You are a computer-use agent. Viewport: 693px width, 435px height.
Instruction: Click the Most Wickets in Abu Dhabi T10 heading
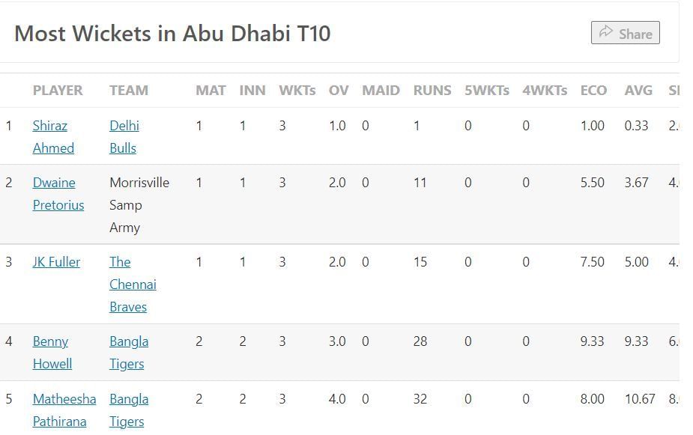pos(172,34)
